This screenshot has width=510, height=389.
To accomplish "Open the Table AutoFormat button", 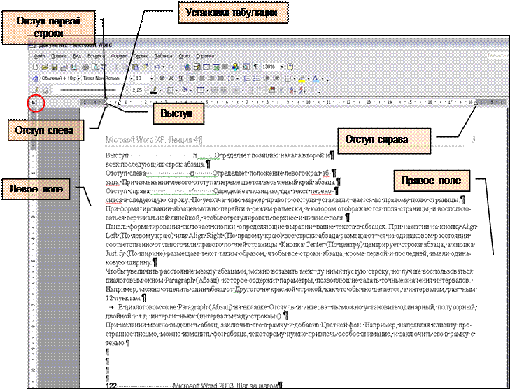I will point(271,90).
